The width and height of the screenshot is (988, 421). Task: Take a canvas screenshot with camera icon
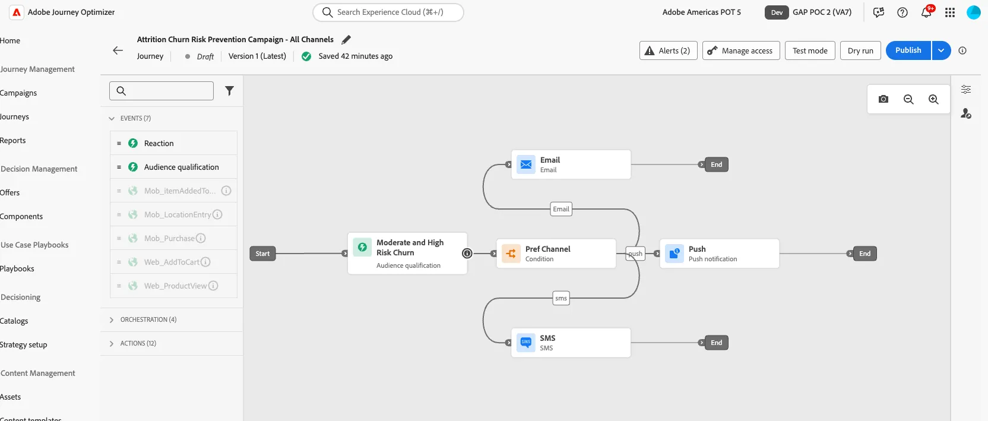[883, 99]
